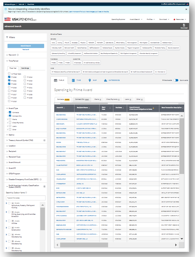This screenshot has width=195, height=257.
Task: Check the FY 2019 checkbox
Action: [9, 87]
